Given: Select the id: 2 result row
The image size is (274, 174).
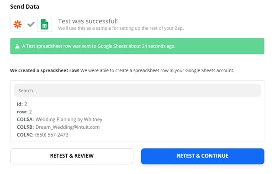Looking at the screenshot, I should coord(22,104).
